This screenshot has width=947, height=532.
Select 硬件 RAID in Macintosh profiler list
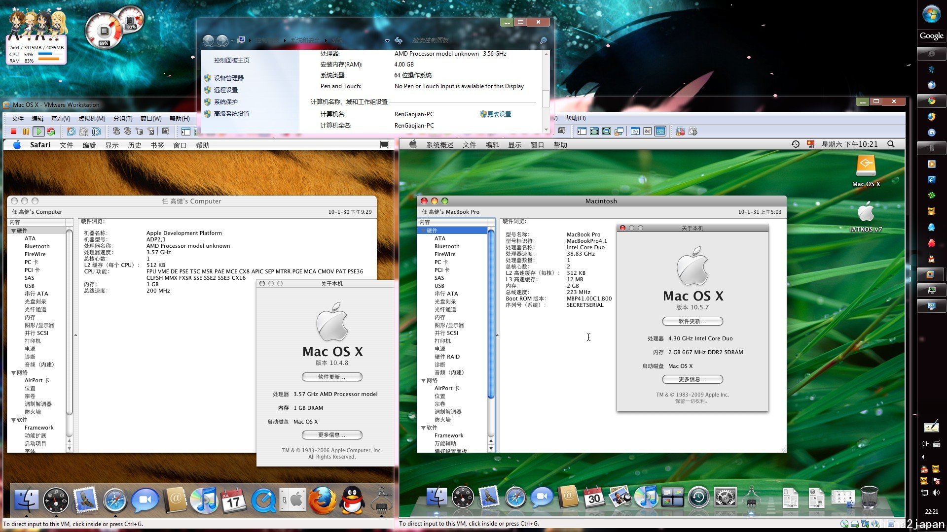[x=447, y=357]
